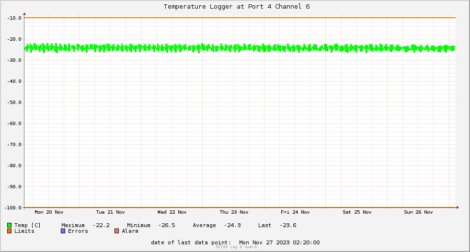Click the Tue 21 Nov axis label

(110, 212)
